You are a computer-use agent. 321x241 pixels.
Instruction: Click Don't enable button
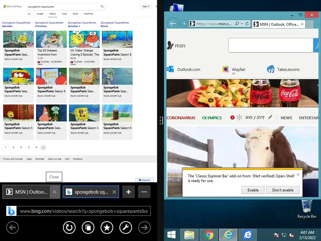pyautogui.click(x=283, y=190)
